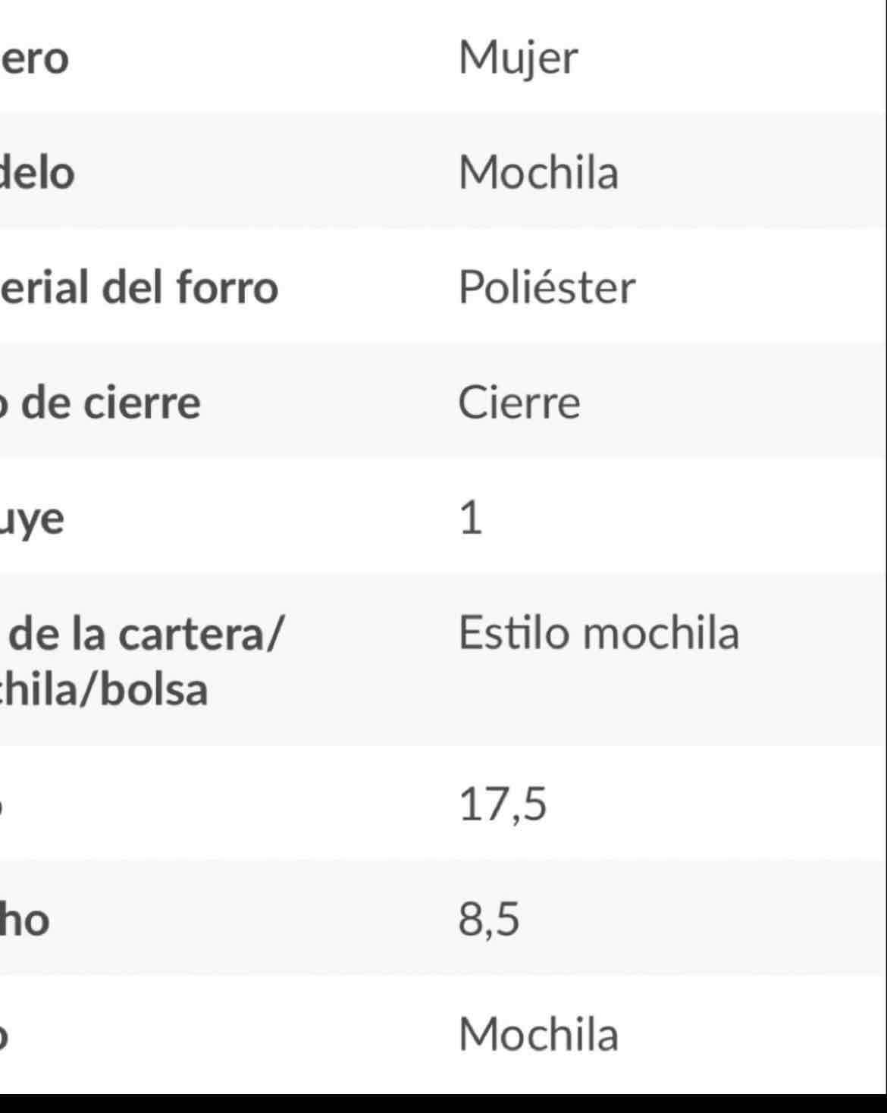
Task: Click the 'erial del forro' label
Action: 139,287
